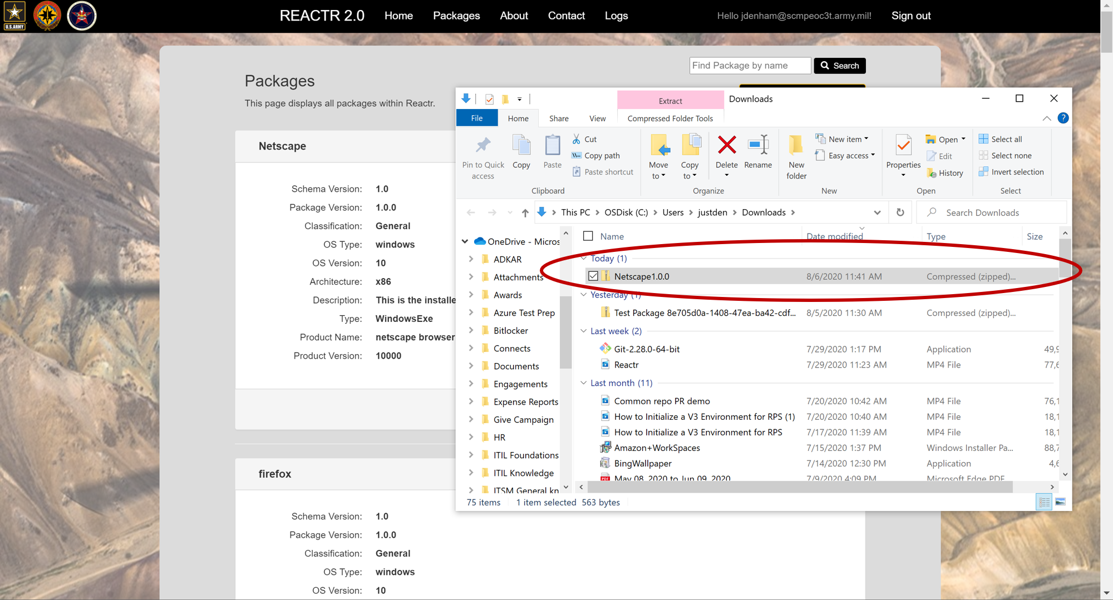
Task: Select the Common repo PR demo file
Action: click(x=662, y=401)
